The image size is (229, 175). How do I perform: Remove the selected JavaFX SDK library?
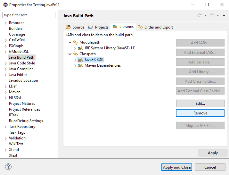pos(200,113)
